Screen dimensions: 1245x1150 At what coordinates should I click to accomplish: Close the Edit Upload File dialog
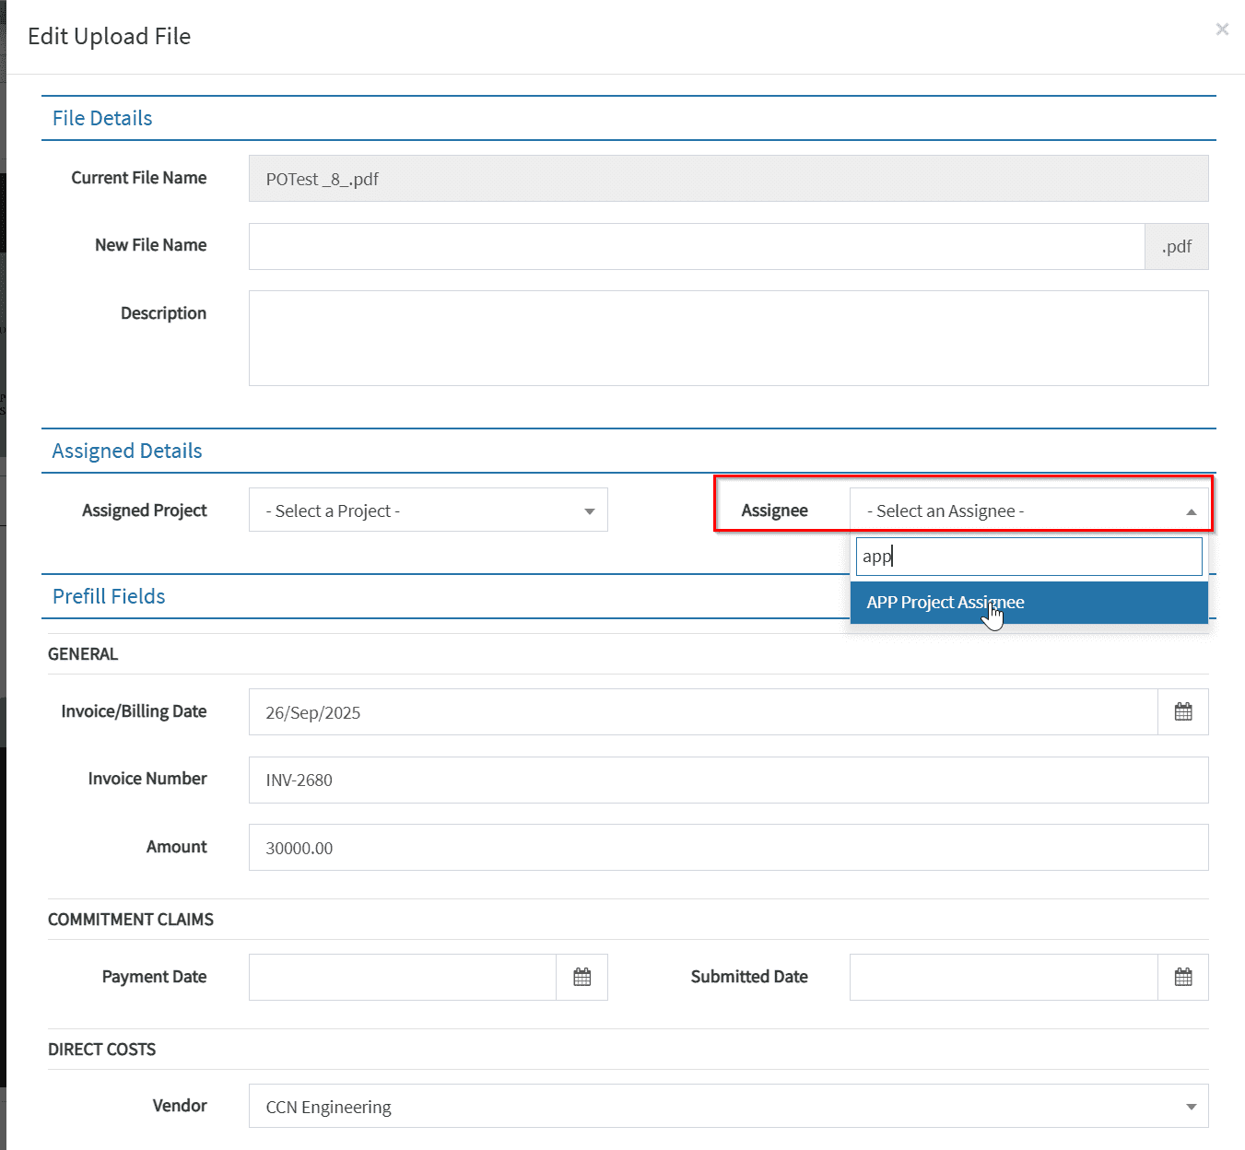[1222, 29]
